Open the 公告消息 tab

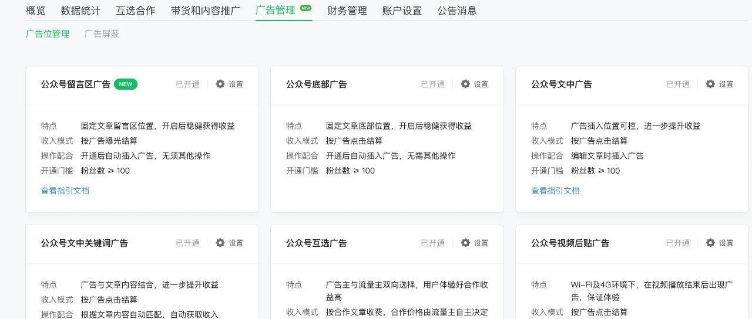(457, 11)
